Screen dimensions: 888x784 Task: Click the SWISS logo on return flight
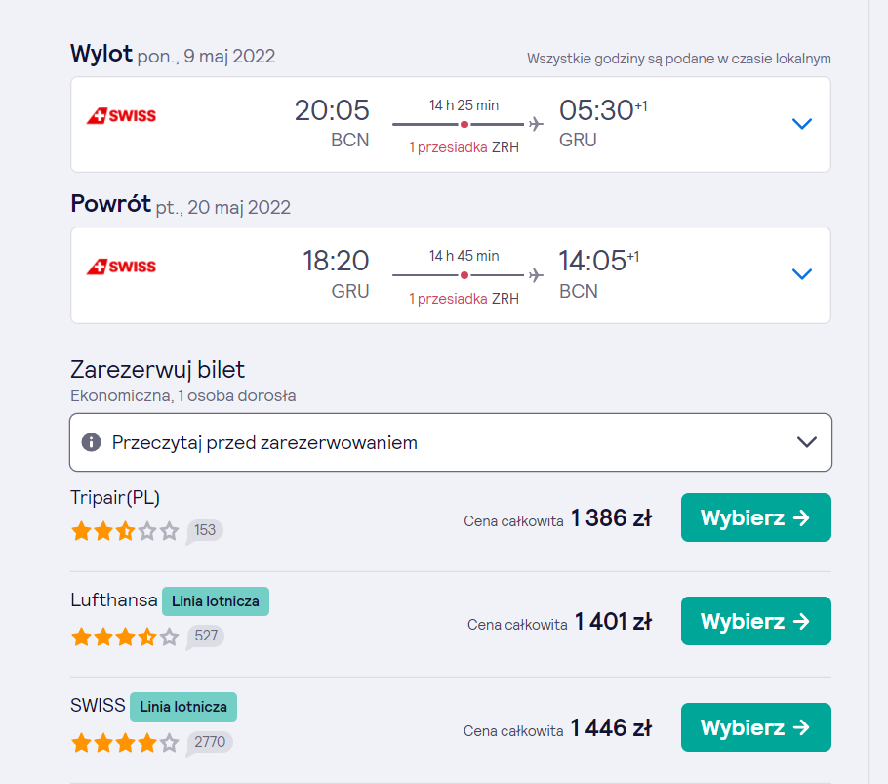[x=121, y=267]
